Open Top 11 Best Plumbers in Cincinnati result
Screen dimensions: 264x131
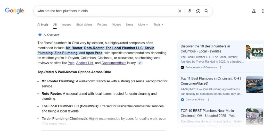pyautogui.click(x=211, y=81)
